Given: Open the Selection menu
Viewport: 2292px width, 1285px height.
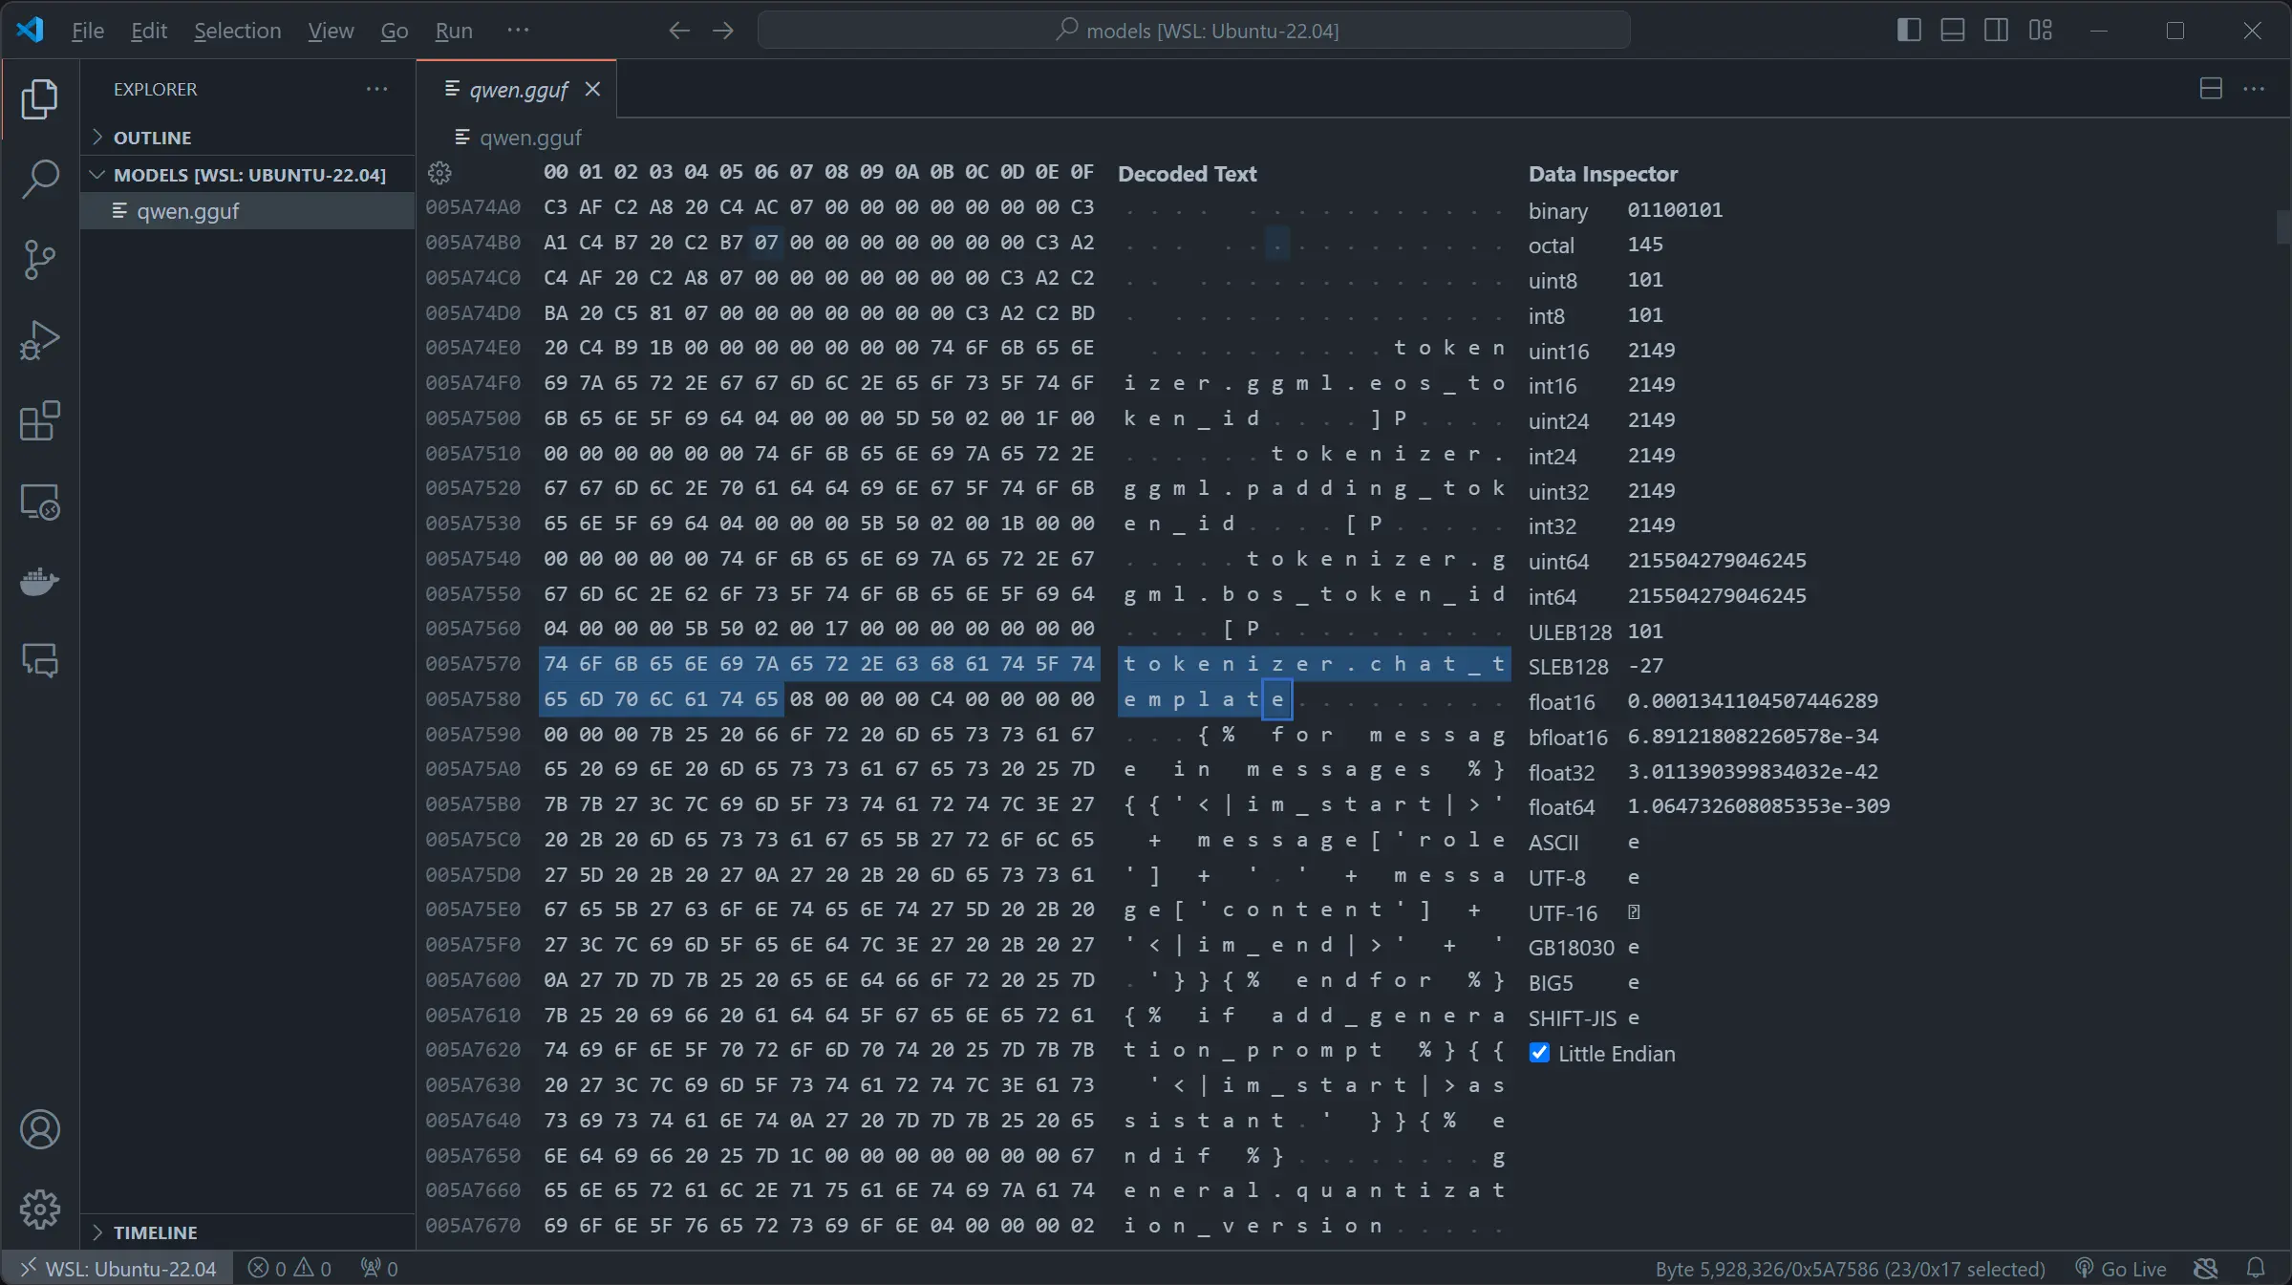Looking at the screenshot, I should click(x=237, y=31).
